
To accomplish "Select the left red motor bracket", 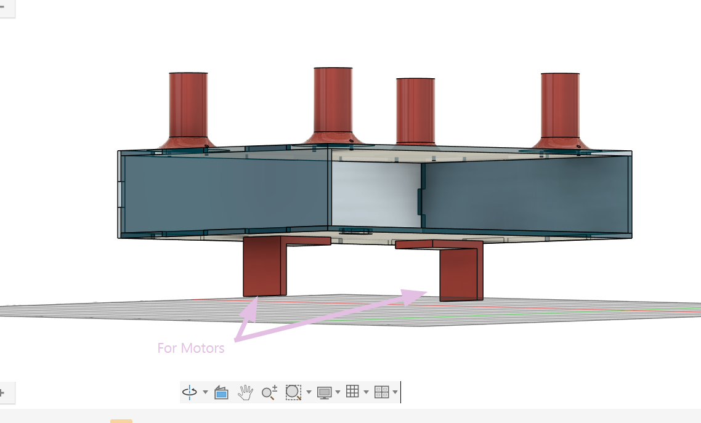I will pos(265,267).
